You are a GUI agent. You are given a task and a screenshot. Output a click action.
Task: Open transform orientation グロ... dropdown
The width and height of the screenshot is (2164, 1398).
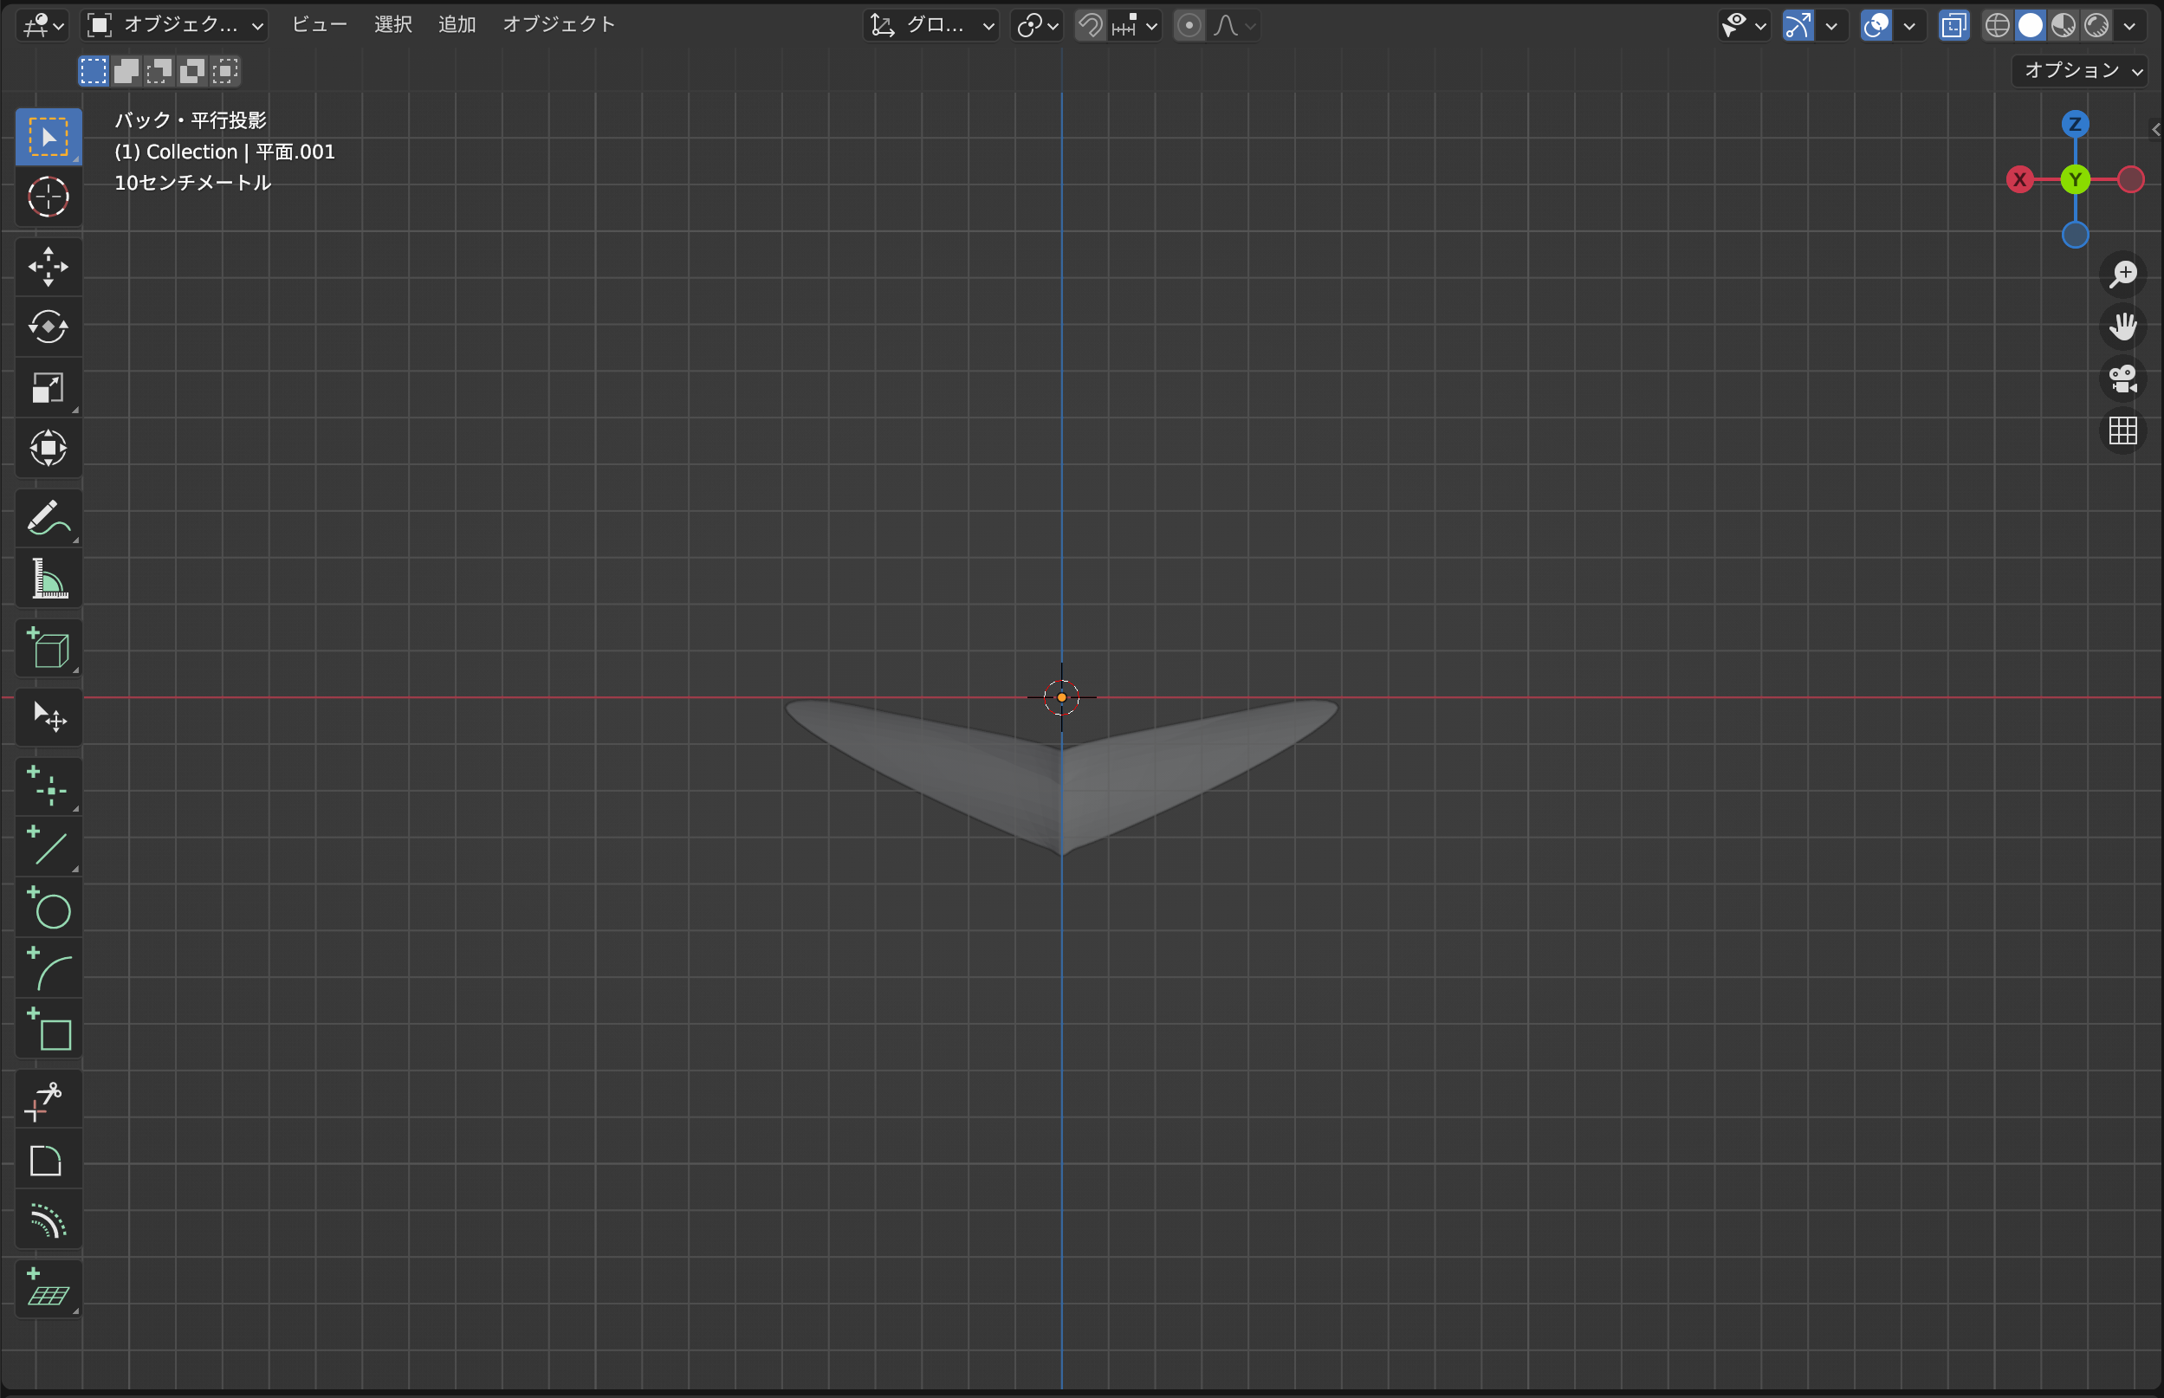930,25
